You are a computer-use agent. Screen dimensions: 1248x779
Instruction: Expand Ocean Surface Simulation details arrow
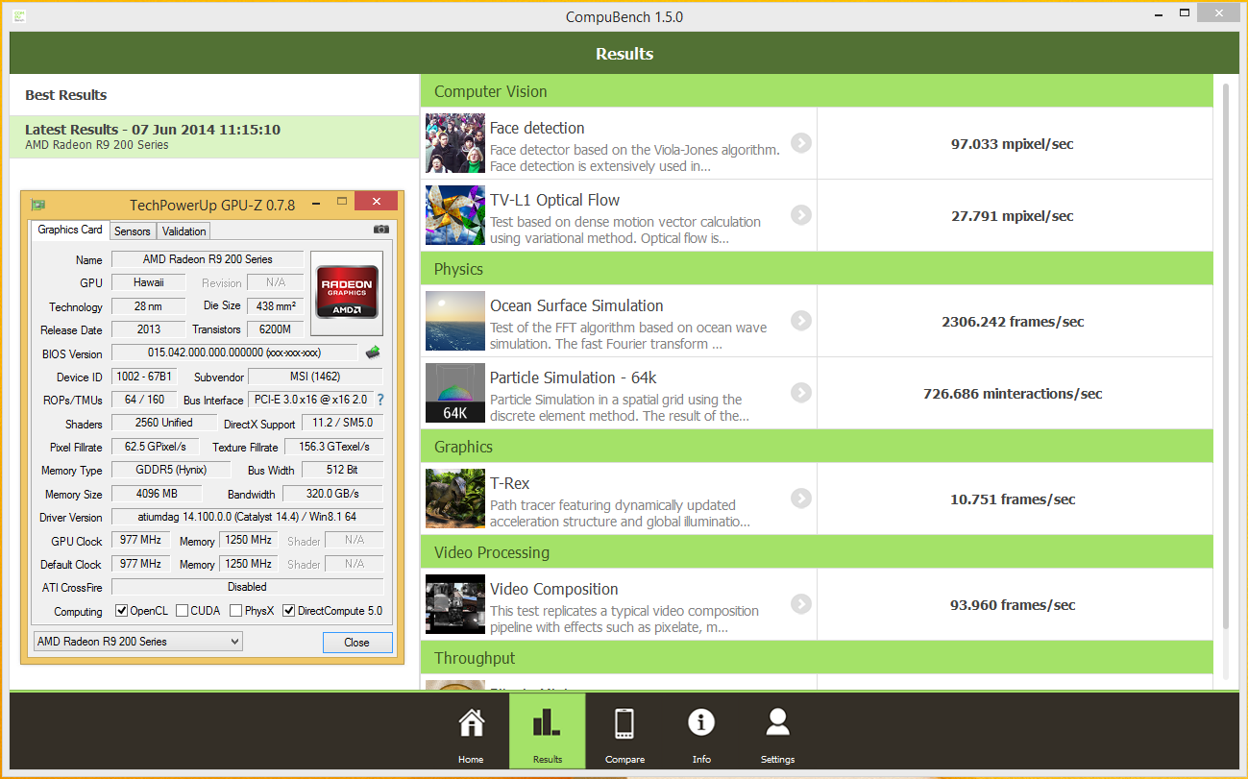coord(801,321)
